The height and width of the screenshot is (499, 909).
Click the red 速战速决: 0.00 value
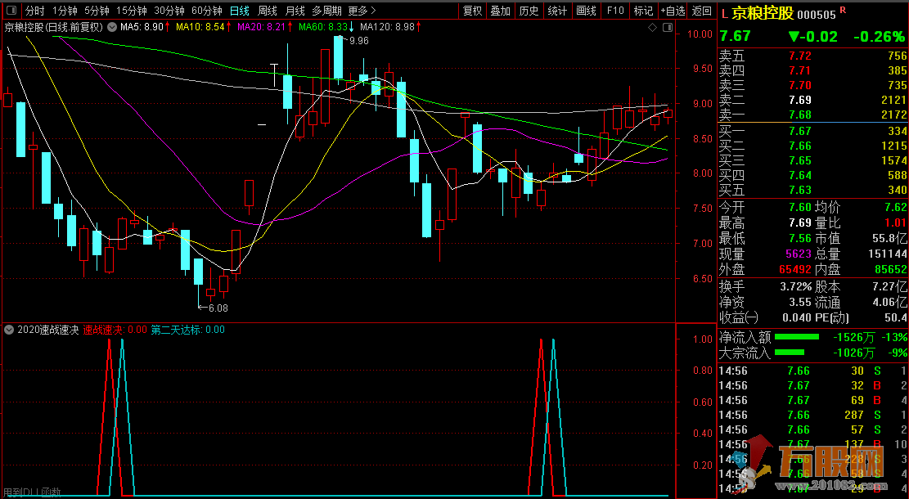[115, 330]
